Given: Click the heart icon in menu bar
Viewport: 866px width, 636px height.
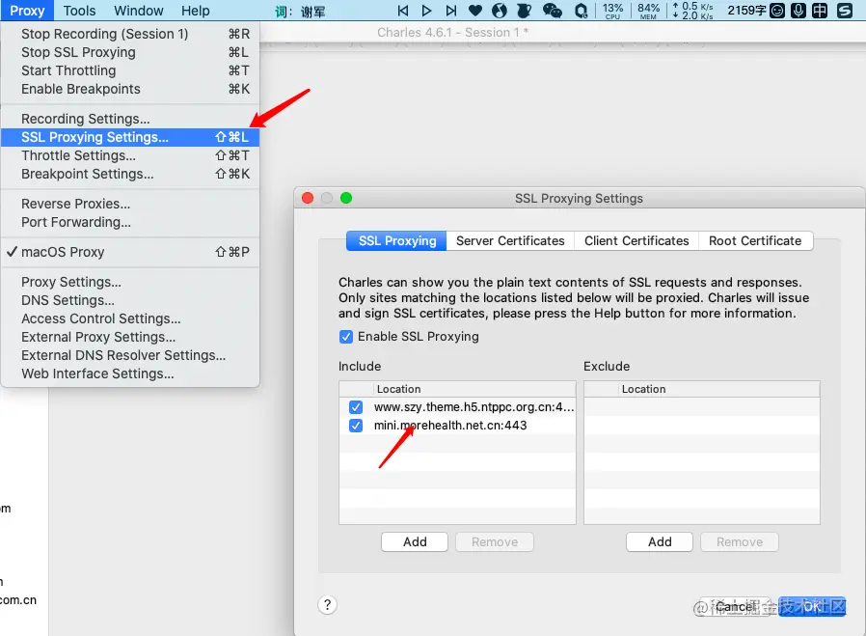Looking at the screenshot, I should pyautogui.click(x=475, y=11).
